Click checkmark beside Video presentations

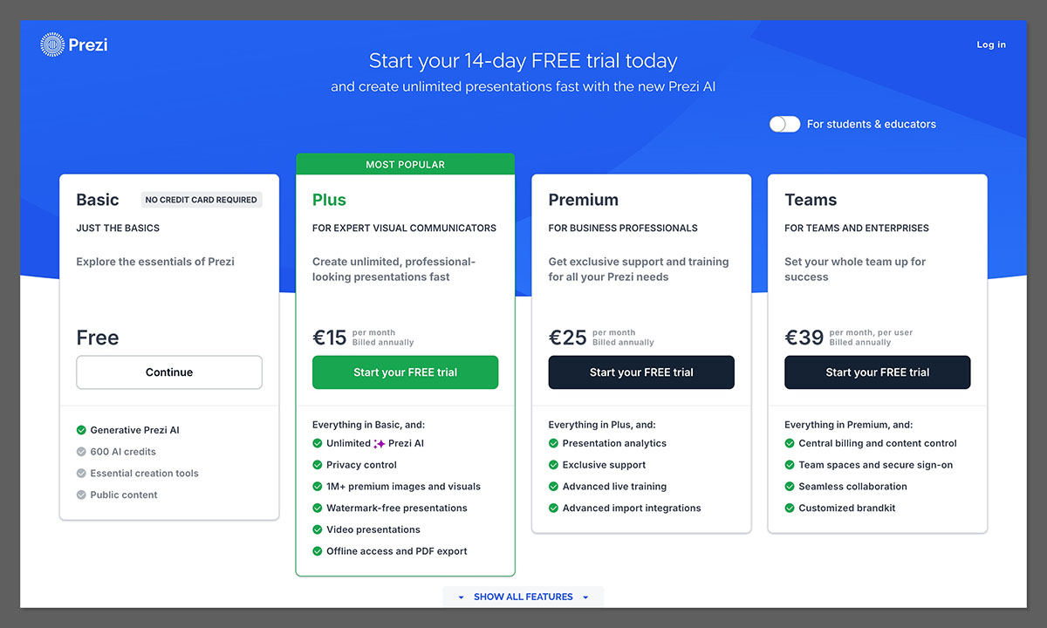click(318, 529)
